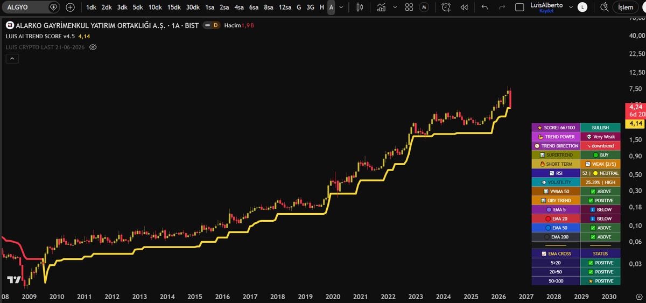Click the WEAK (2/5) short term cell

(600, 164)
